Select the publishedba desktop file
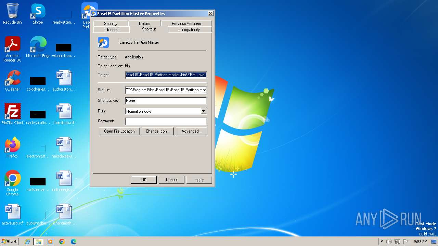The image size is (438, 246). [38, 217]
